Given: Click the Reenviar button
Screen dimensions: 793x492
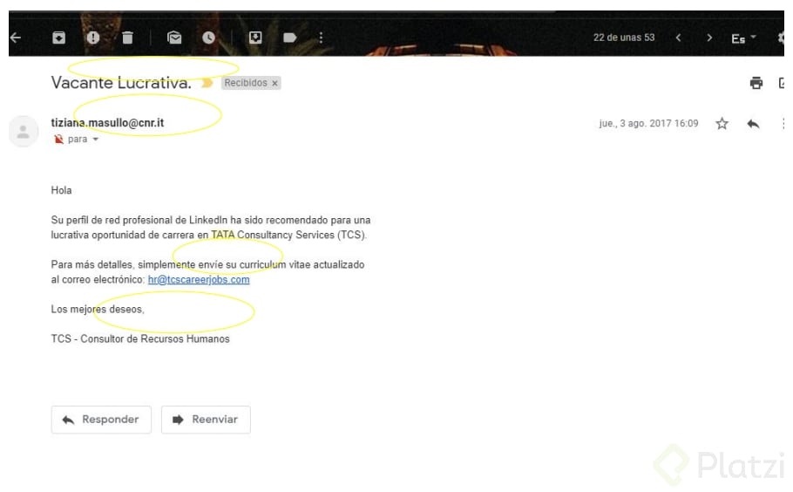Looking at the screenshot, I should (x=206, y=419).
